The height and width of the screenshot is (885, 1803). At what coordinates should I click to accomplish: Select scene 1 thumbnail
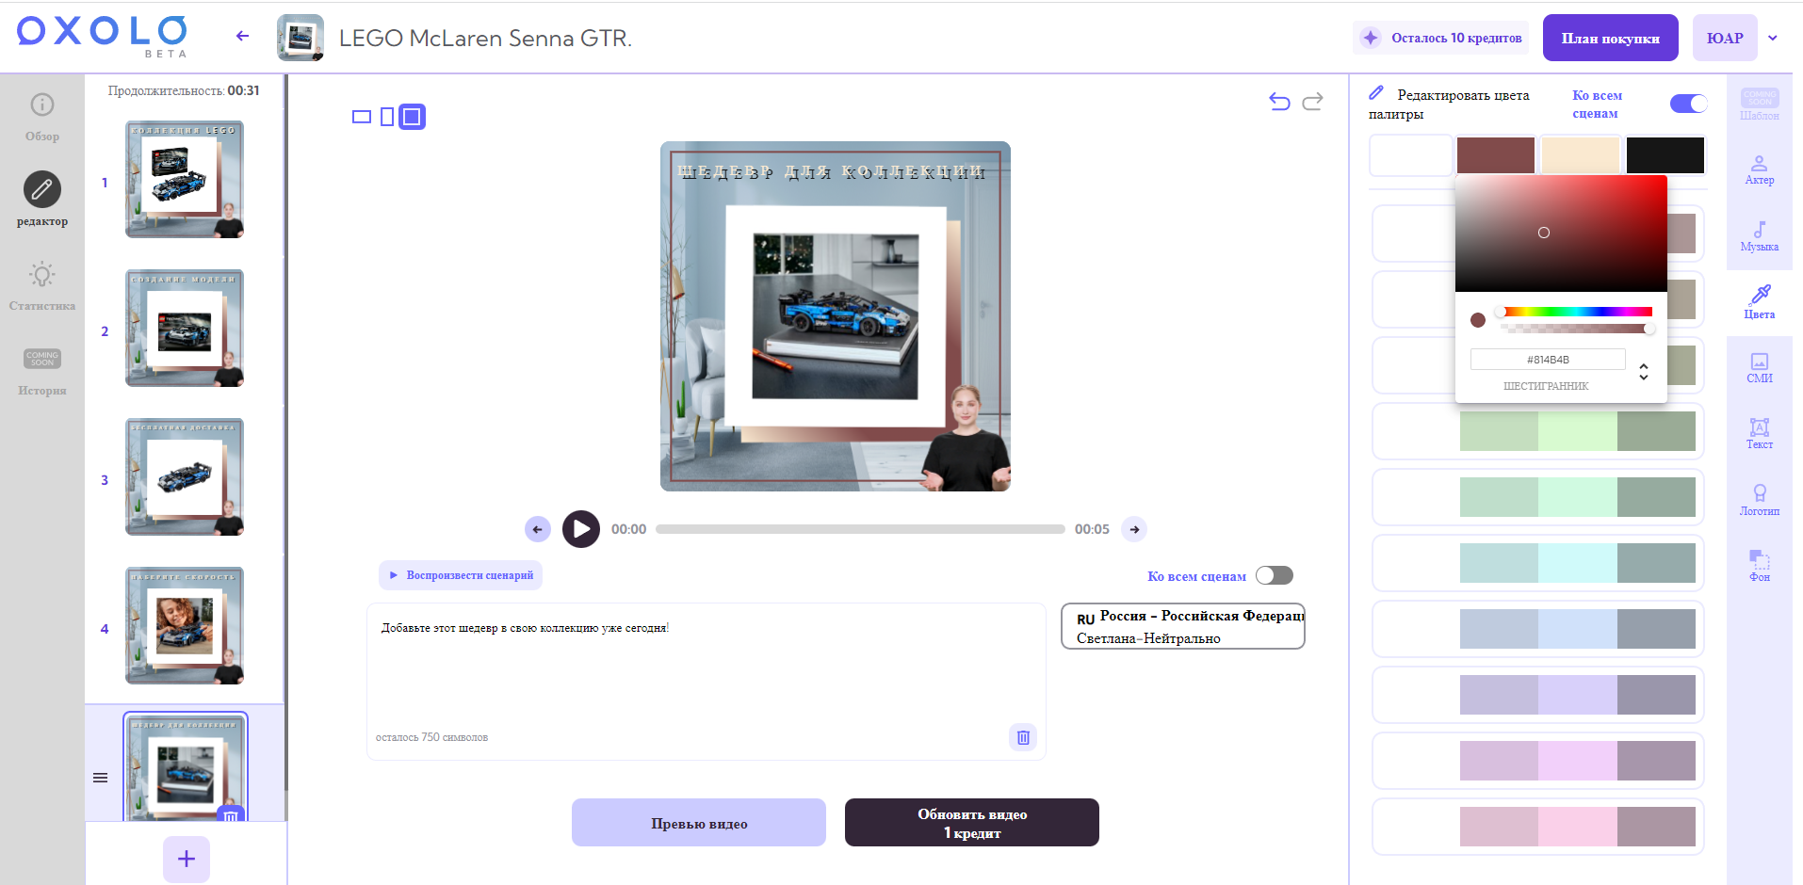point(185,179)
